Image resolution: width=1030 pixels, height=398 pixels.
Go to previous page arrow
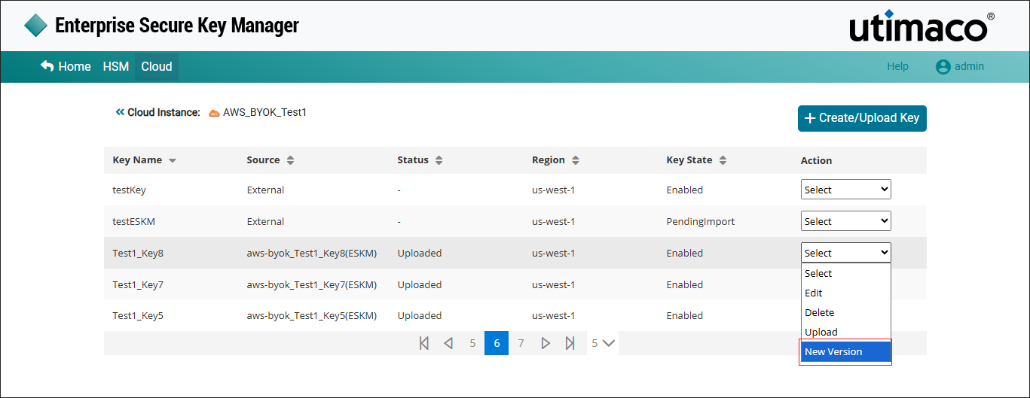[448, 343]
